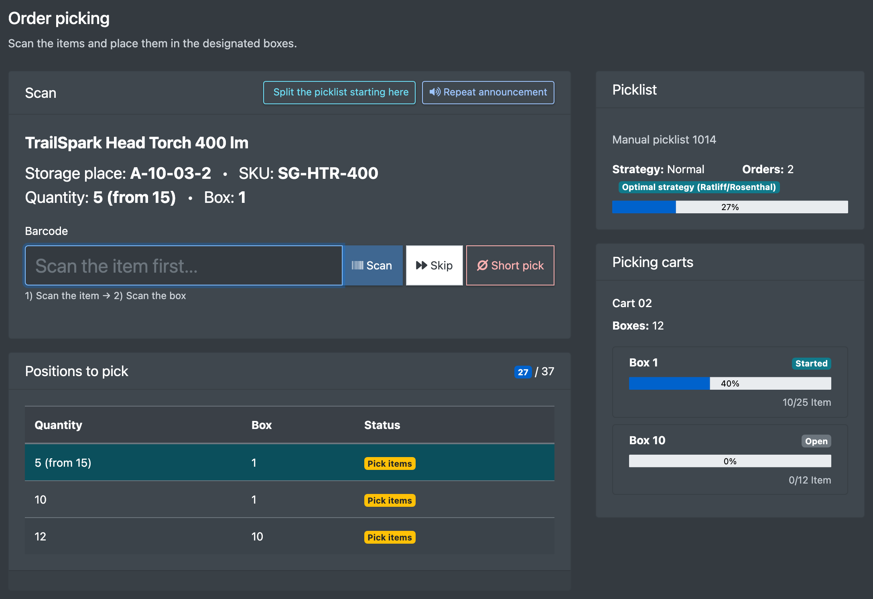Screen dimensions: 873x599
Task: Click Pick items badge in quantity 10 row
Action: 390,500
